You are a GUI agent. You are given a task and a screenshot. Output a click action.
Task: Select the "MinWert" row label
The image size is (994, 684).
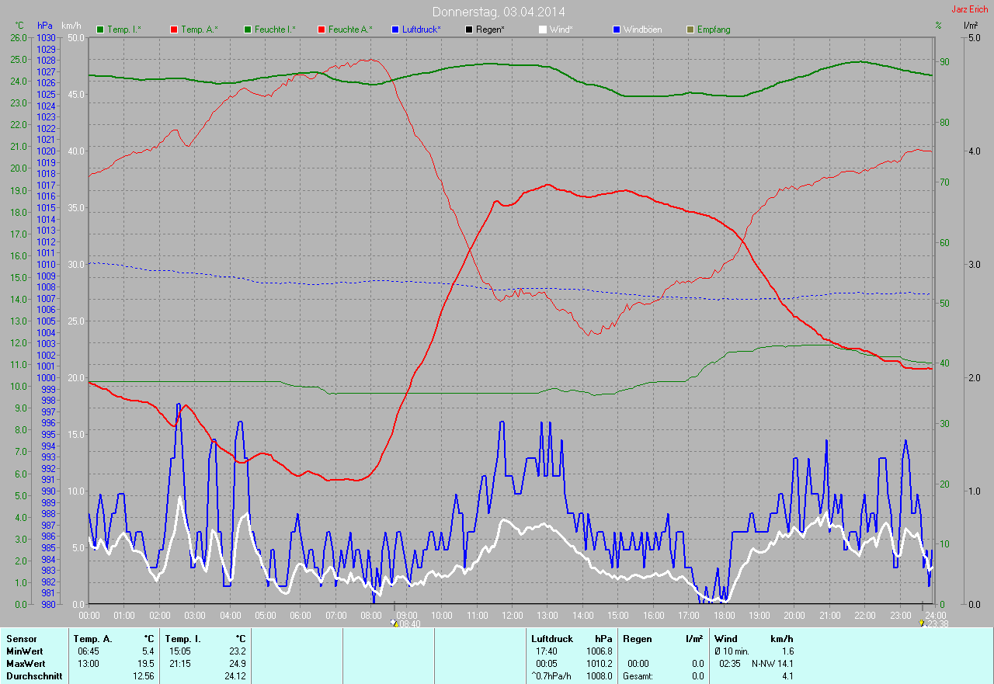[x=25, y=651]
